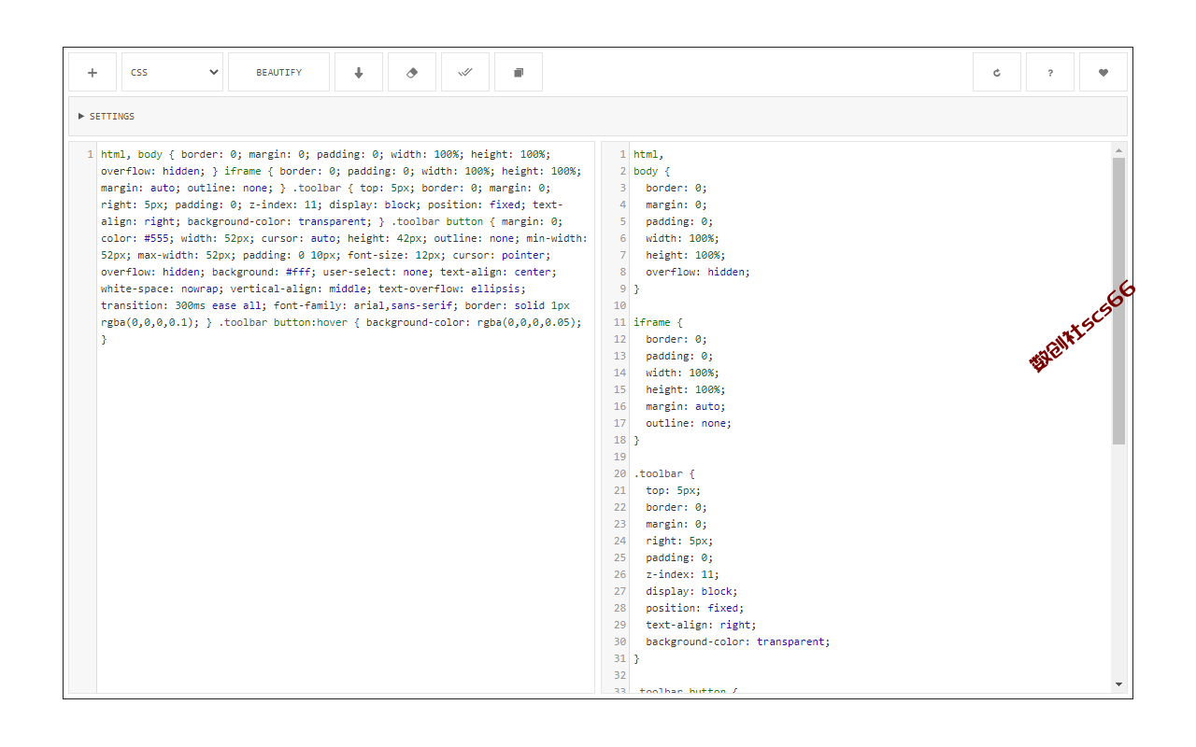Click 'margin: auto;' on output line 15
The image size is (1196, 747).
686,406
